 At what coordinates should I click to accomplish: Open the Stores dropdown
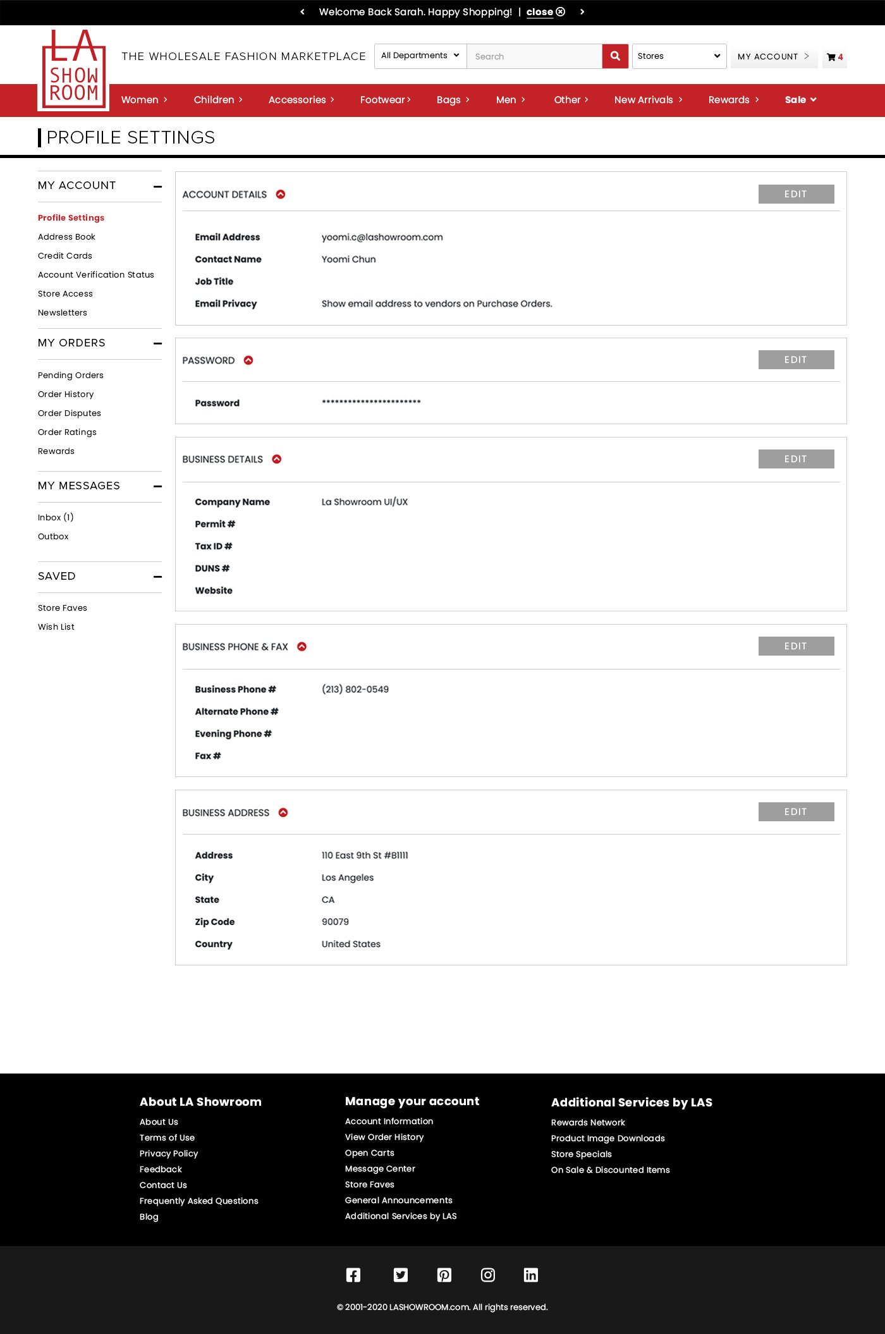[678, 56]
